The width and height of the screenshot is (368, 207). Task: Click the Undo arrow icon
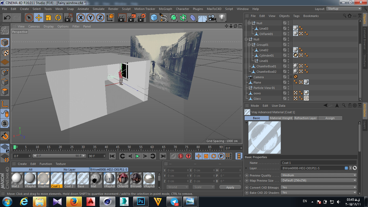pyautogui.click(x=7, y=18)
